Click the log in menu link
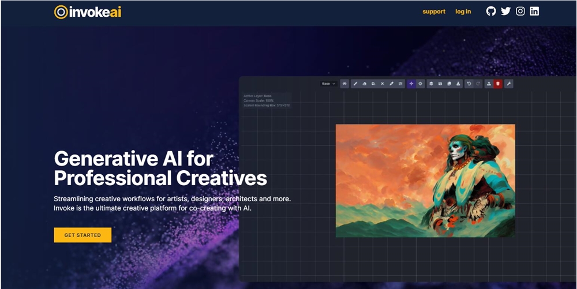The height and width of the screenshot is (289, 577). pyautogui.click(x=463, y=12)
